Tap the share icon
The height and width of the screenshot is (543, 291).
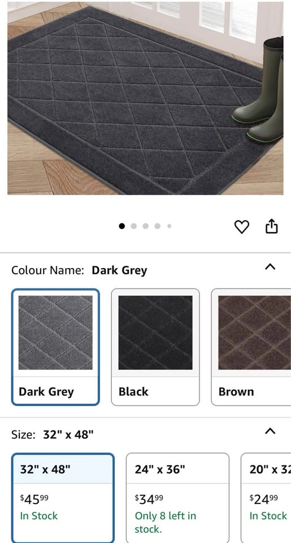[x=271, y=226]
